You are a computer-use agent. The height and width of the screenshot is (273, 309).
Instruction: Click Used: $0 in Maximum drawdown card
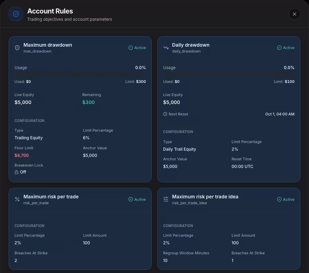[23, 82]
